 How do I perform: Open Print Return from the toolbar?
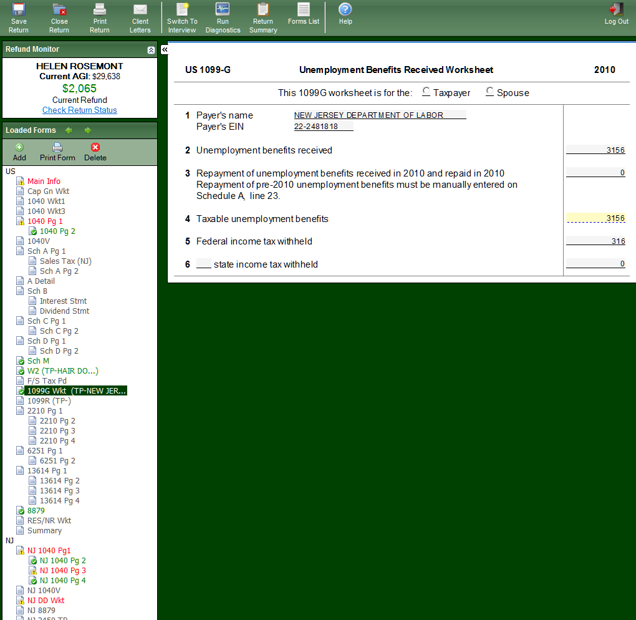point(100,10)
